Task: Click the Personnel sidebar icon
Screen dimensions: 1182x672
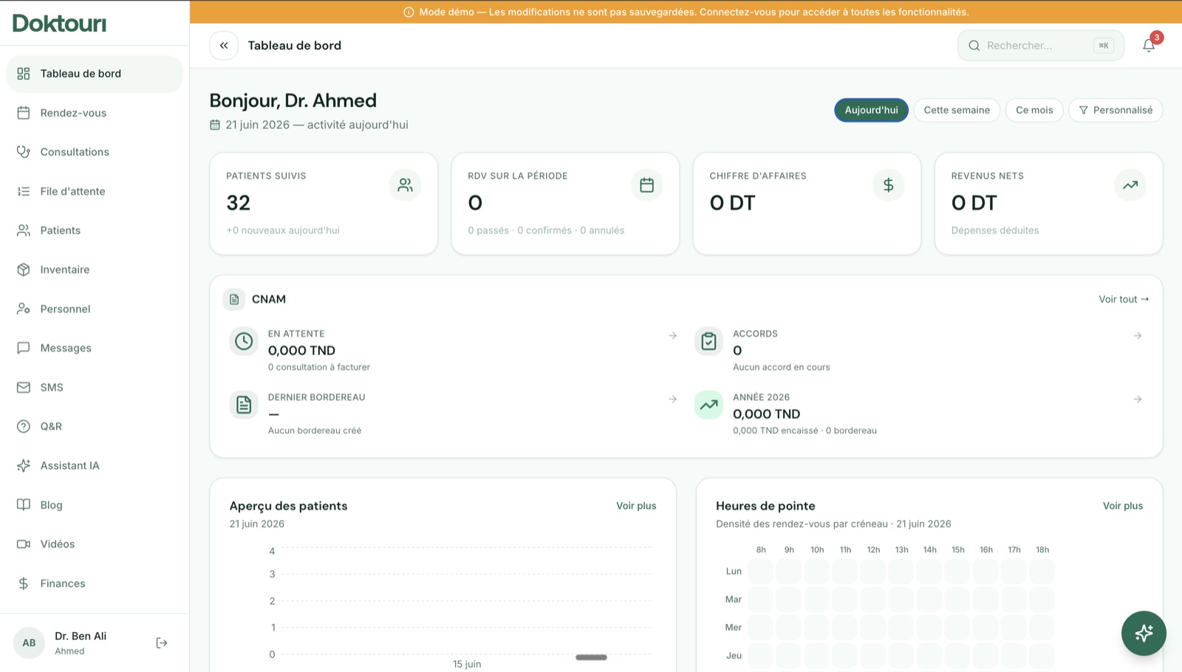Action: (24, 309)
